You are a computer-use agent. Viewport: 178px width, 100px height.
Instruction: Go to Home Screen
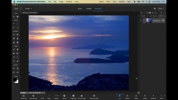81,97
